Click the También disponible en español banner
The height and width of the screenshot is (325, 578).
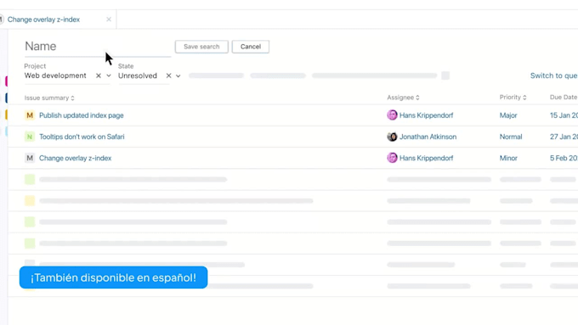[114, 277]
